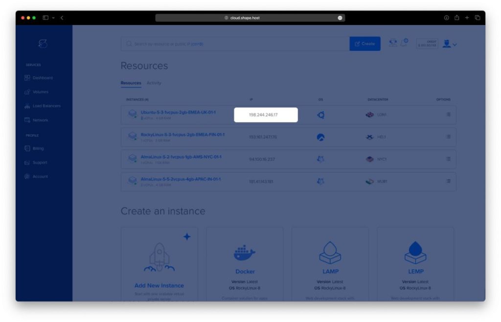Select the LAMP stack card
This screenshot has height=322, width=501.
(x=330, y=264)
